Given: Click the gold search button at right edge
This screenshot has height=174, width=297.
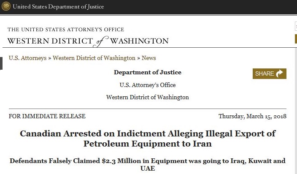Looking at the screenshot, I should point(296,39).
